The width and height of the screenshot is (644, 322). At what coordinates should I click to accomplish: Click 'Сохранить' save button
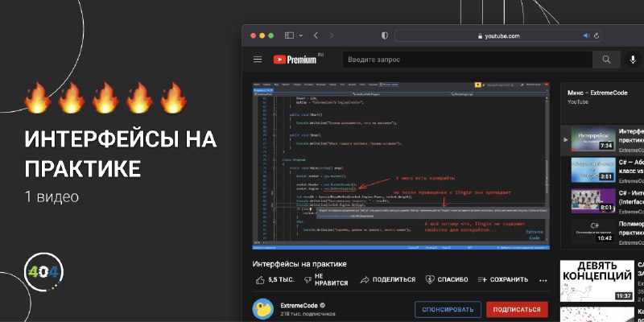503,279
